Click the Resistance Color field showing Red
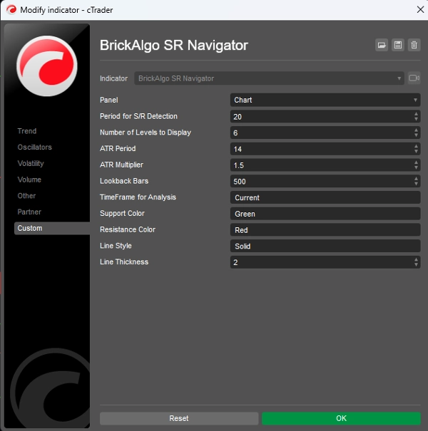 point(325,230)
